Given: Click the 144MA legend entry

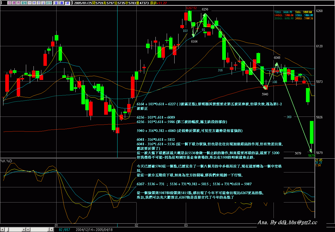Looking at the screenshot, I should [x=284, y=15].
